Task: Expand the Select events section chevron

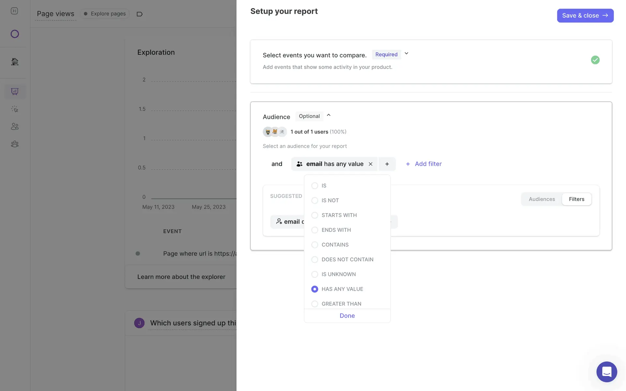Action: click(x=406, y=53)
